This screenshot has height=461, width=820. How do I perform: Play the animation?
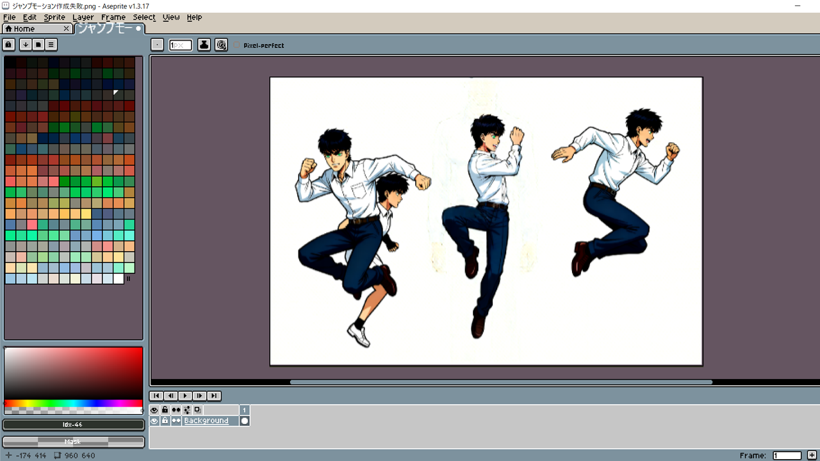point(185,396)
